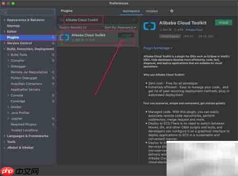Viewport: 238px width, 176px height.
Task: Open the Alibaba Cloud vendor link
Action: 194,29
